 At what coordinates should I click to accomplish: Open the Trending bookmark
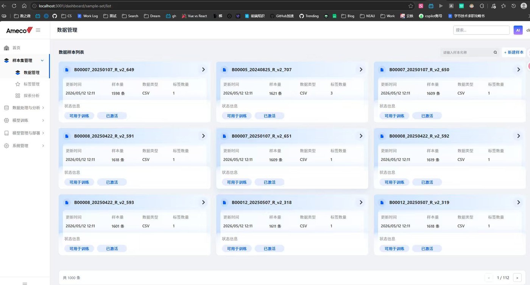pos(309,16)
